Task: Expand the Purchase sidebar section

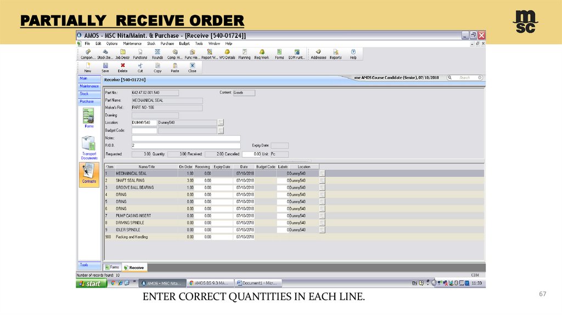Action: (x=89, y=102)
